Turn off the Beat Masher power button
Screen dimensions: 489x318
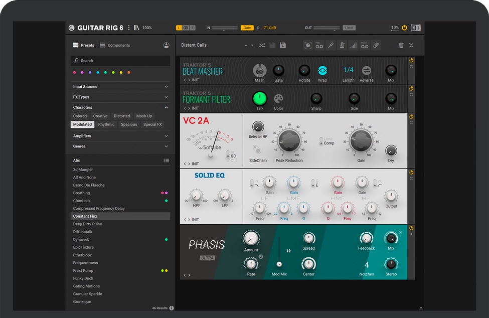pos(411,60)
